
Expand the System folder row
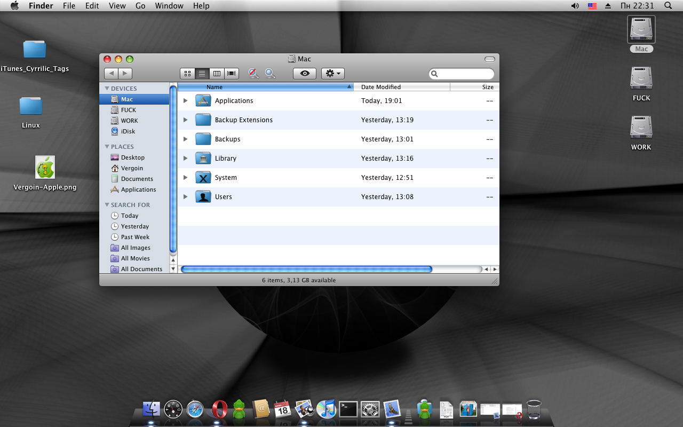pos(186,177)
